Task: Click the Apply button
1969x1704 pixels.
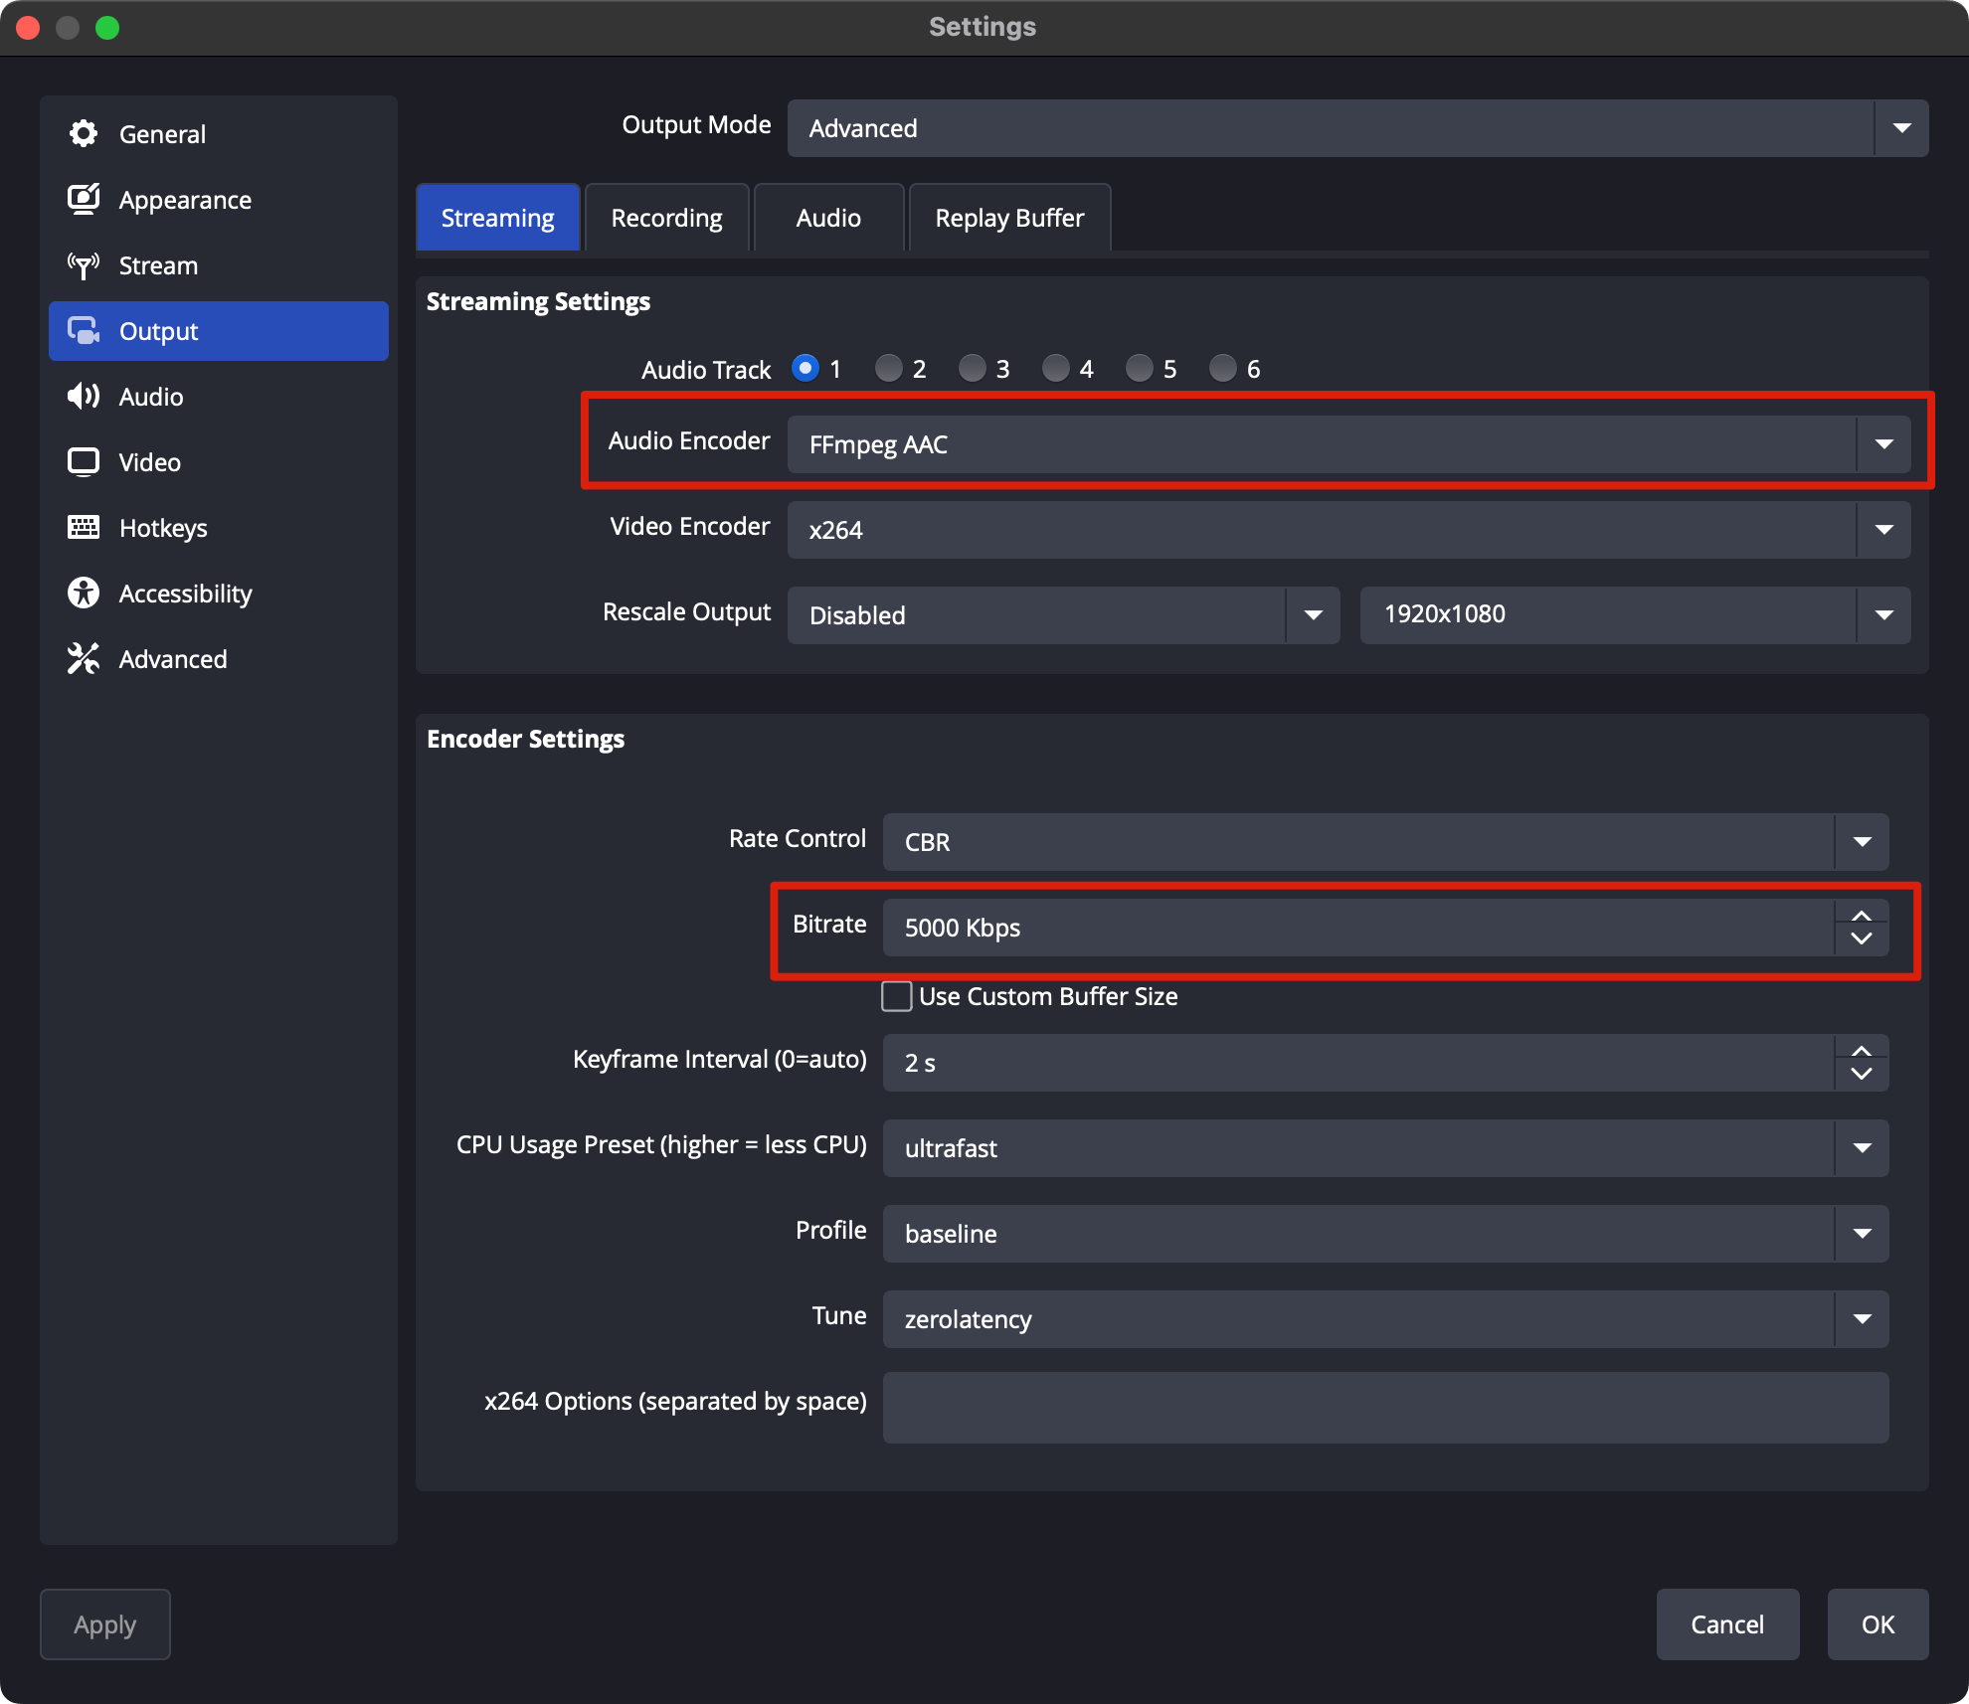Action: click(x=104, y=1623)
